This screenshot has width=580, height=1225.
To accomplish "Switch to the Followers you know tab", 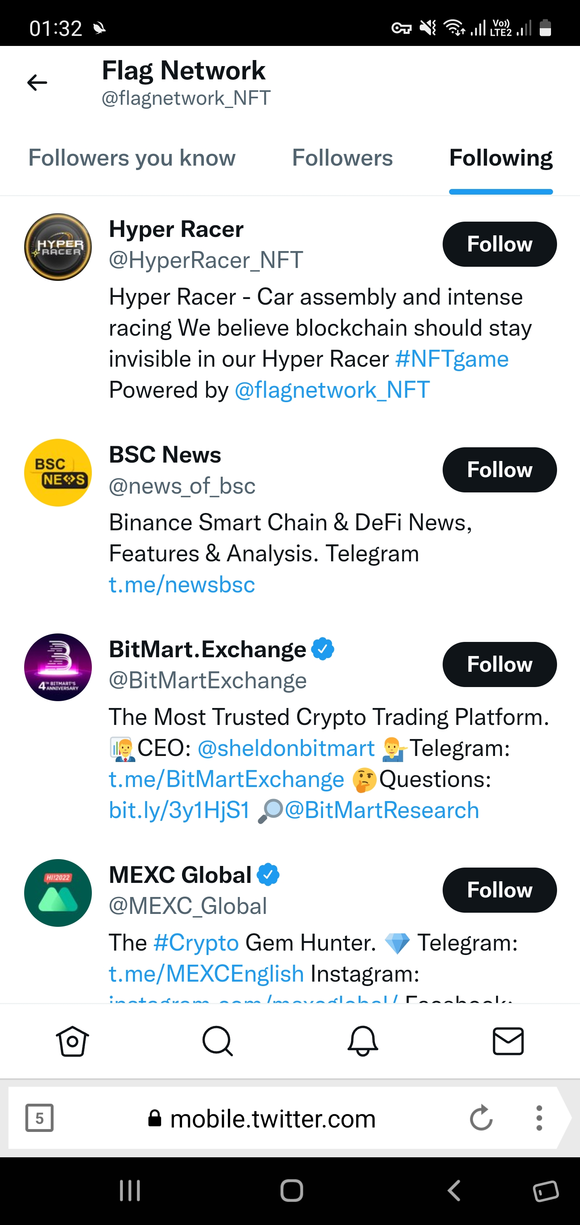I will (132, 158).
